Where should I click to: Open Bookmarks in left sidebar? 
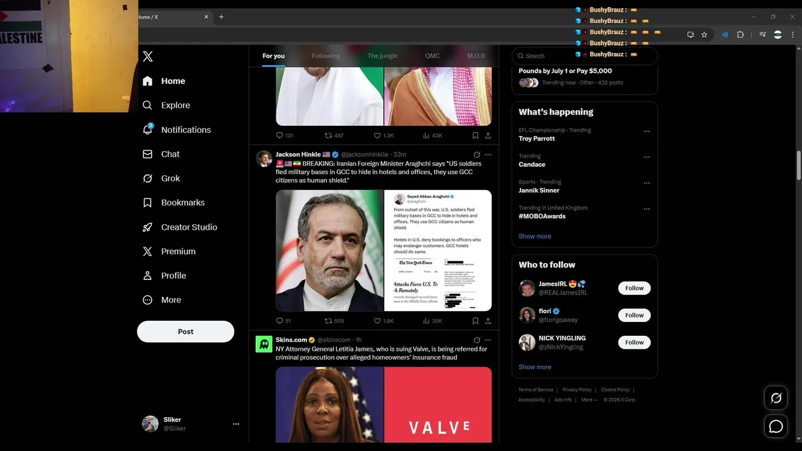tap(174, 203)
